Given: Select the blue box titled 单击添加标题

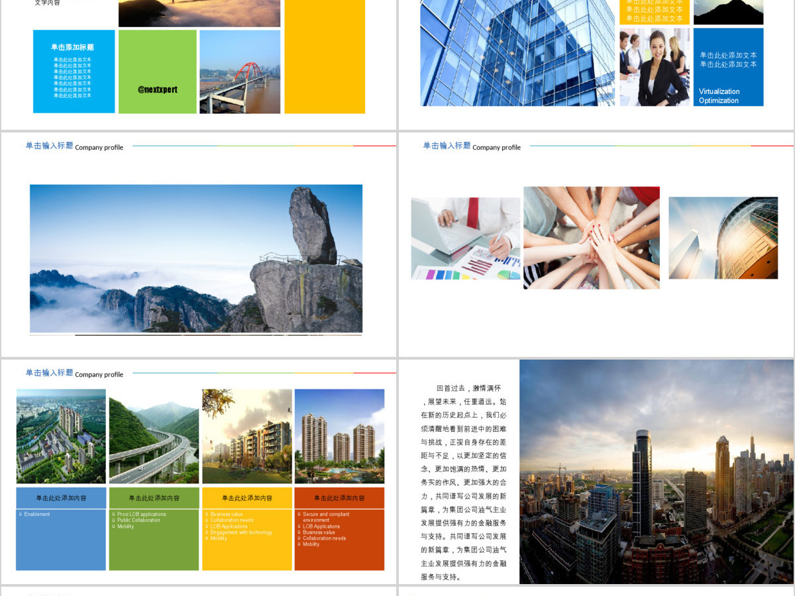Looking at the screenshot, I should 74,72.
